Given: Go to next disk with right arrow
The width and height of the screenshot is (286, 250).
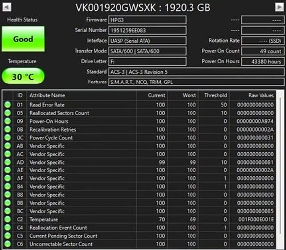Looking at the screenshot, I should [x=279, y=7].
